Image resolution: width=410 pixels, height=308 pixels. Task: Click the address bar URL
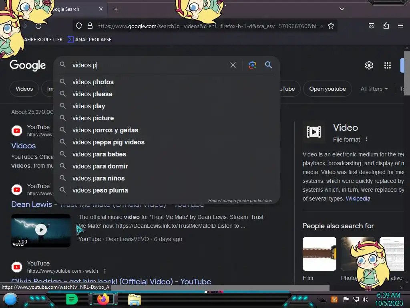pos(210,26)
